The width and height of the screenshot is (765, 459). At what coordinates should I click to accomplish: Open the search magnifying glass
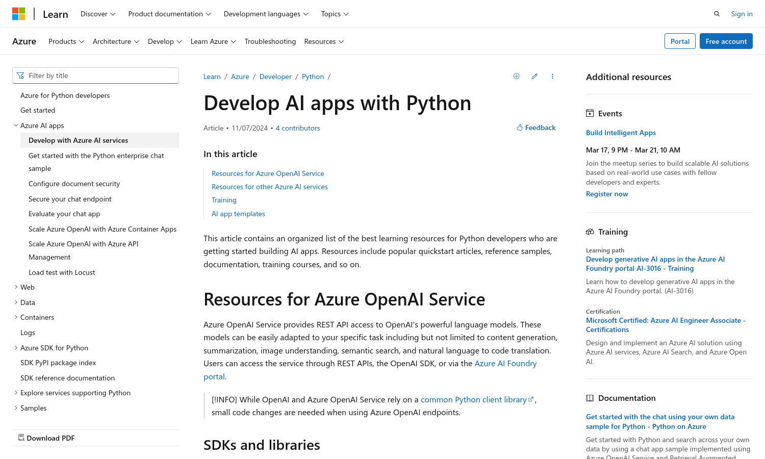point(717,13)
